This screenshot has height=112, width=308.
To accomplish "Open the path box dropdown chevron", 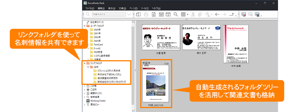I will pos(129,14).
